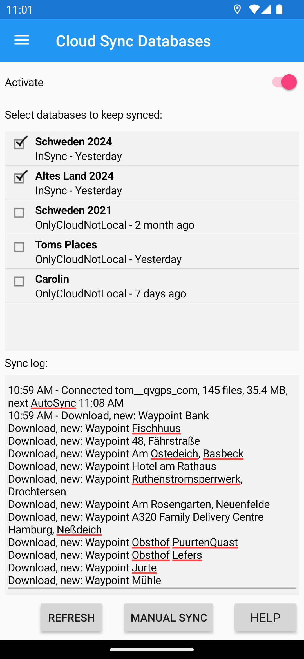Open the HELP button

pyautogui.click(x=265, y=617)
